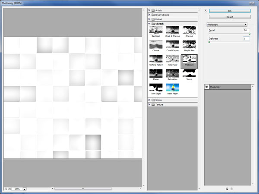Viewport: 259px width, 194px height.
Task: Click the Darkness slider track
Action: (x=229, y=42)
